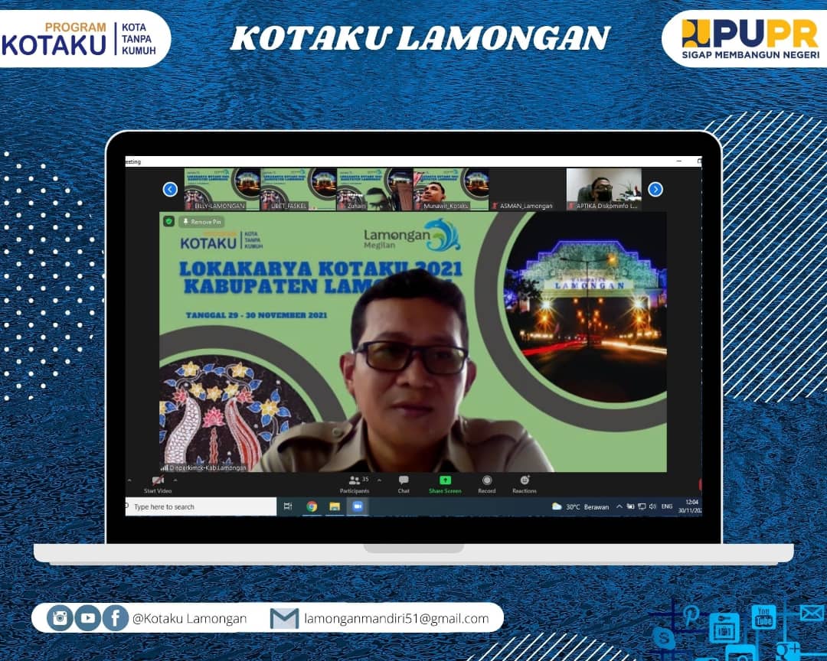
Task: Open the Participants panel
Action: point(355,484)
